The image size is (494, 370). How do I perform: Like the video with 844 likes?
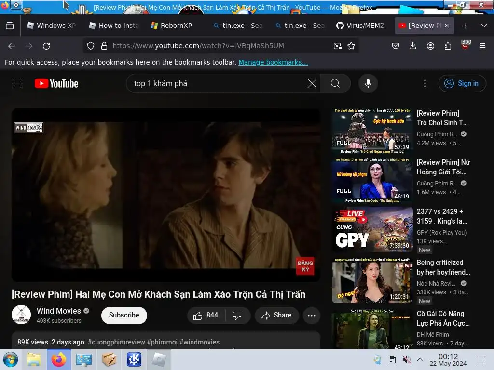pyautogui.click(x=206, y=315)
